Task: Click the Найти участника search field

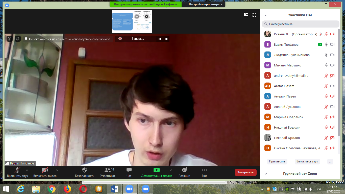Action: pos(301,24)
